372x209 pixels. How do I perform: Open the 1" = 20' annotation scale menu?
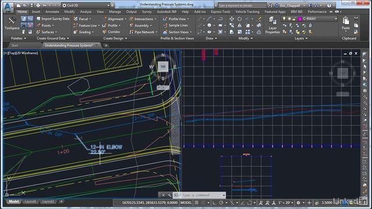point(285,203)
